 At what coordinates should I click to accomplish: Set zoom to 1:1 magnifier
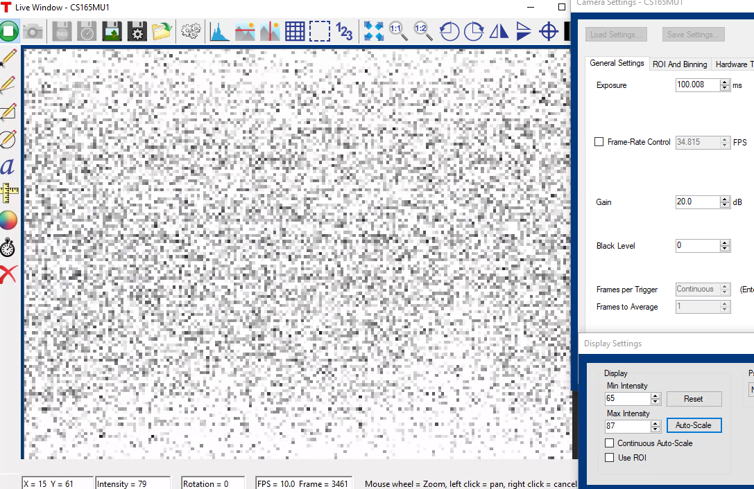coord(398,32)
